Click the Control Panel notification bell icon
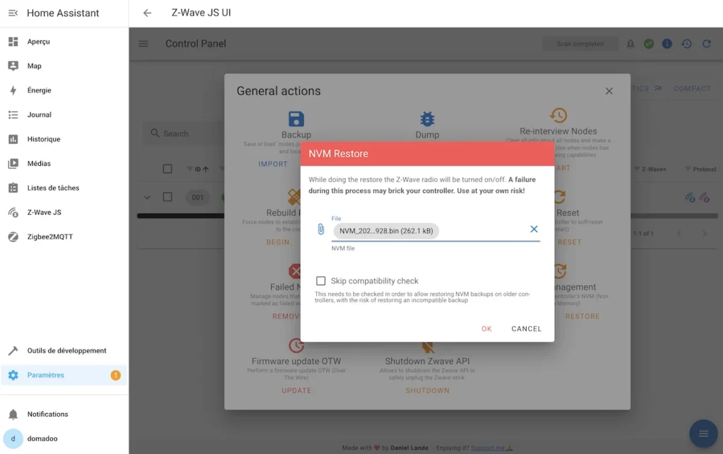 [631, 44]
